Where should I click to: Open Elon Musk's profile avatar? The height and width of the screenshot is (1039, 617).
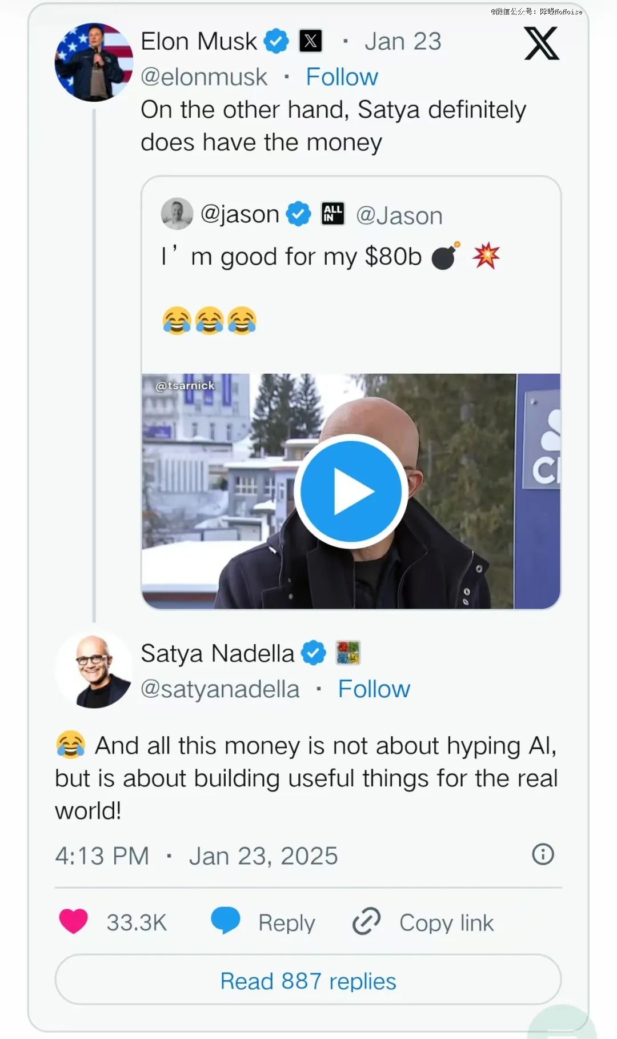94,62
